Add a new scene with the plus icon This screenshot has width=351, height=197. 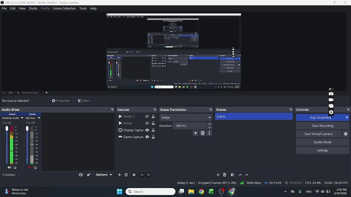click(218, 175)
